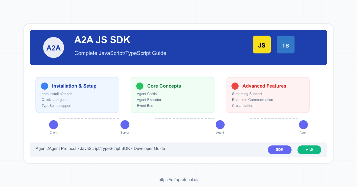Viewport: 357px width, 187px height.
Task: Select the Server node circle
Action: point(125,125)
